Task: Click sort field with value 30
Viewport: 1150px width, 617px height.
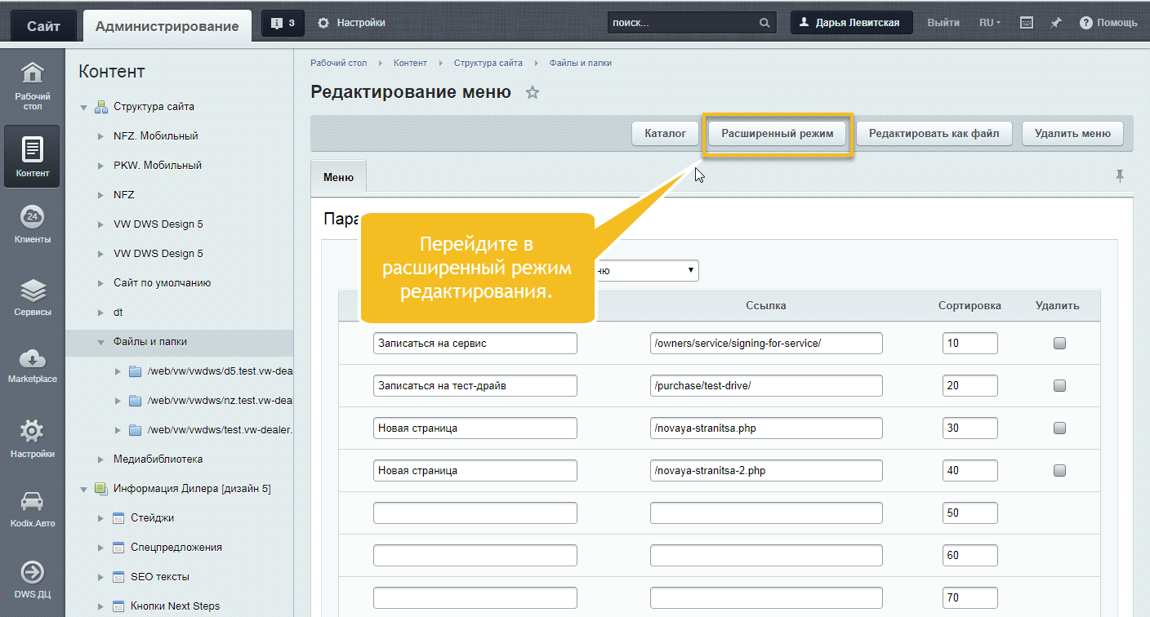Action: pos(969,428)
